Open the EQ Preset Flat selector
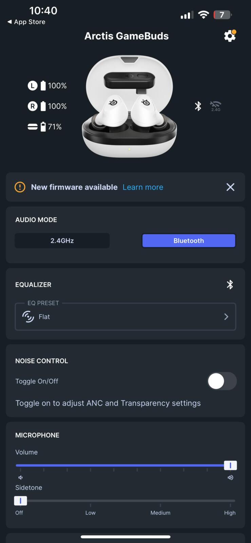Screen dimensions: 251x543 [x=125, y=317]
